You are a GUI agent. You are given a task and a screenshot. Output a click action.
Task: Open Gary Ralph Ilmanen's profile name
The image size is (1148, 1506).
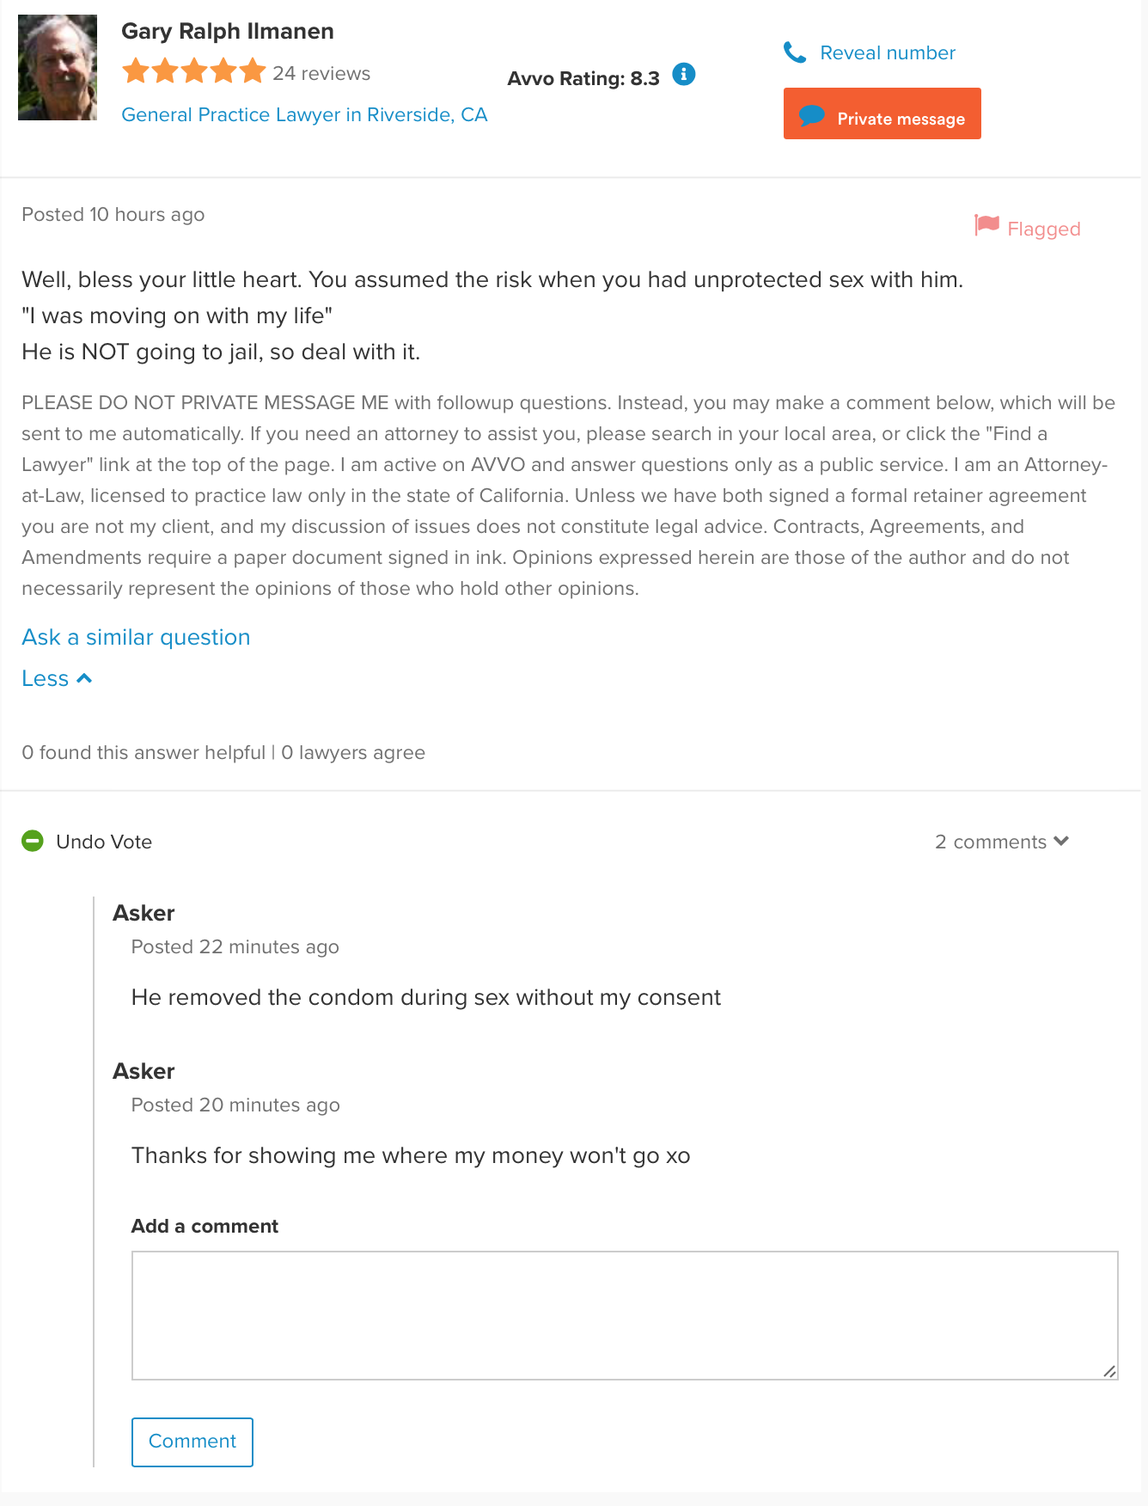pyautogui.click(x=228, y=31)
